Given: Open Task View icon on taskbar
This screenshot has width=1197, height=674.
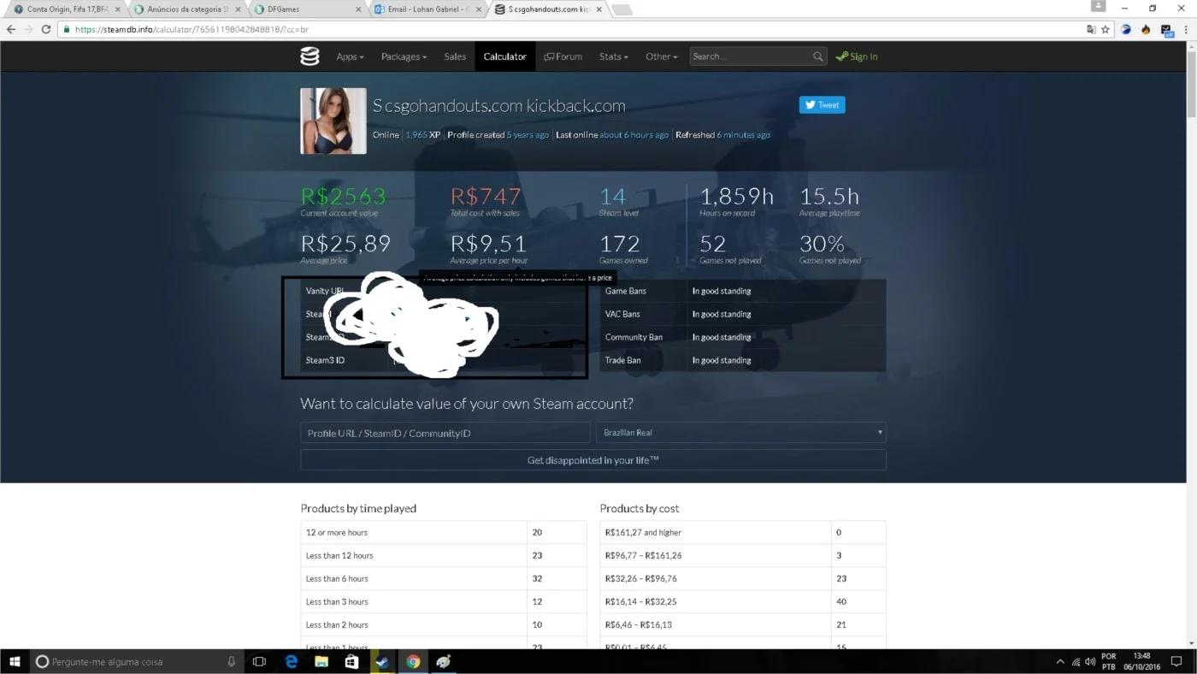Looking at the screenshot, I should point(260,661).
